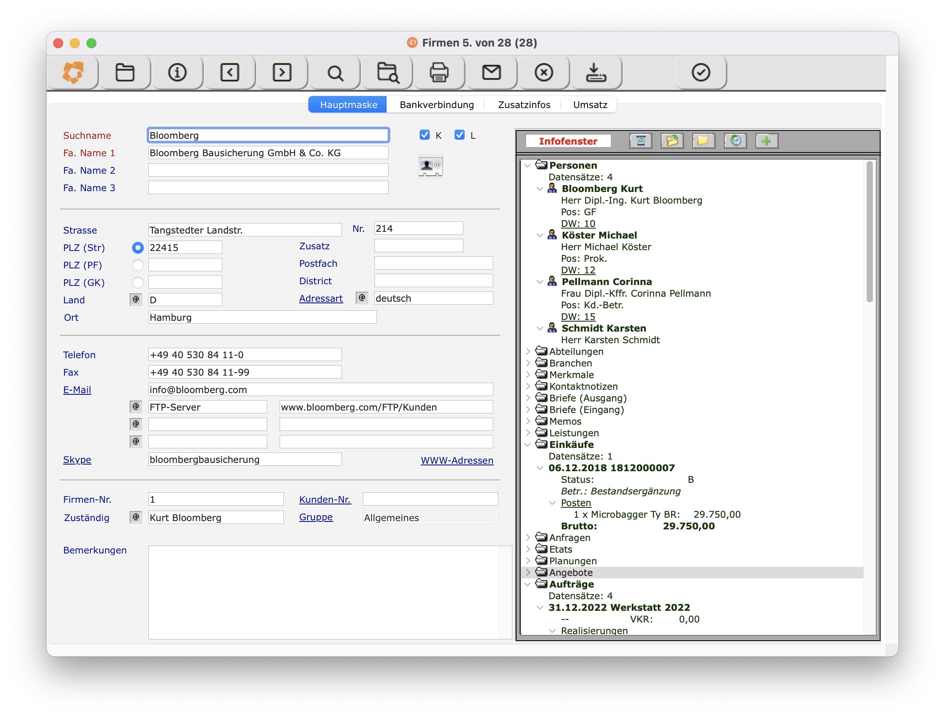Switch to the Bankverbindung tab
Viewport: 945px width, 718px height.
point(436,105)
